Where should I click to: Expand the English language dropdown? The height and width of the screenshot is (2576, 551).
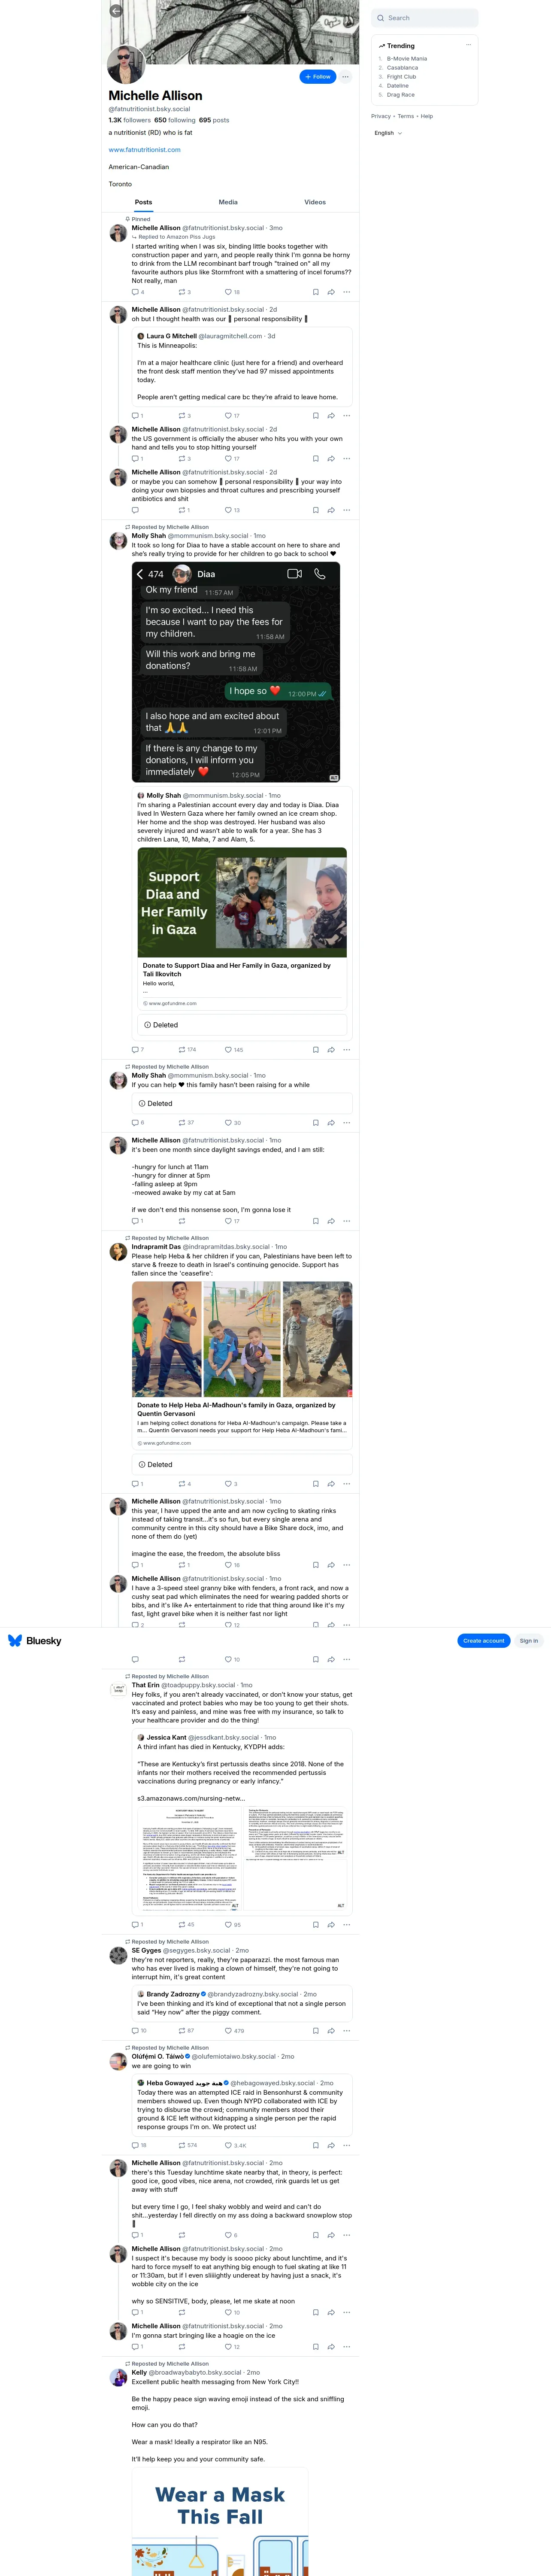(x=388, y=133)
